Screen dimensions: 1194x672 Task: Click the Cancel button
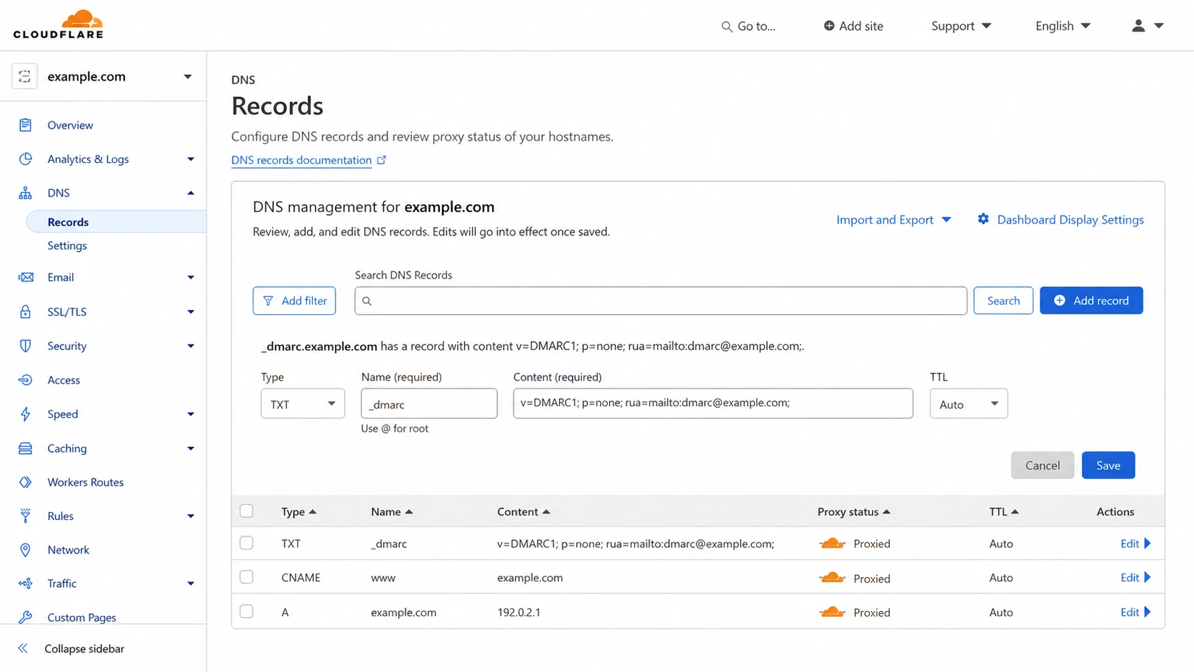point(1043,465)
